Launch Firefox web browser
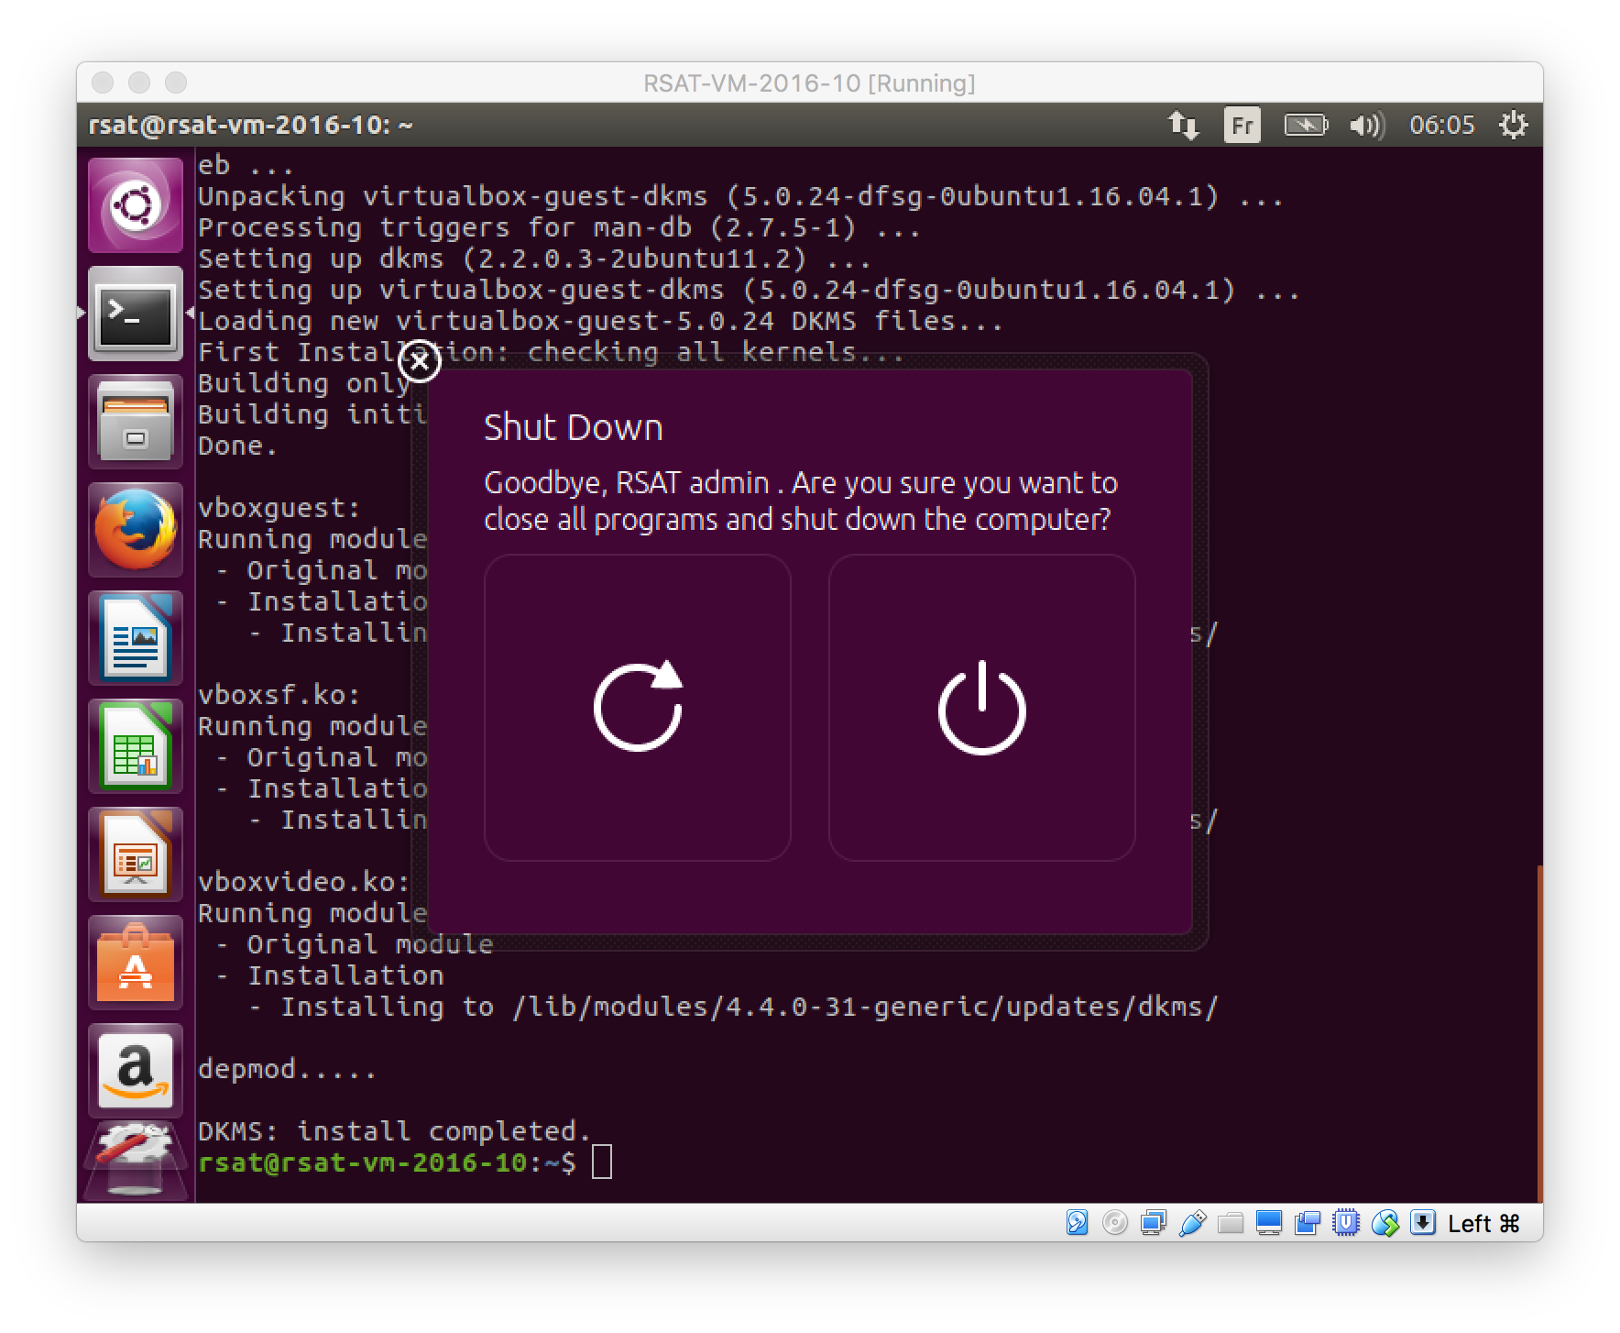 tap(136, 530)
